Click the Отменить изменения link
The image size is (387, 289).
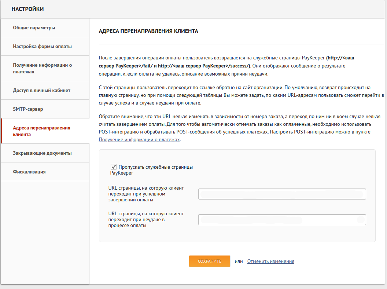tap(270, 261)
